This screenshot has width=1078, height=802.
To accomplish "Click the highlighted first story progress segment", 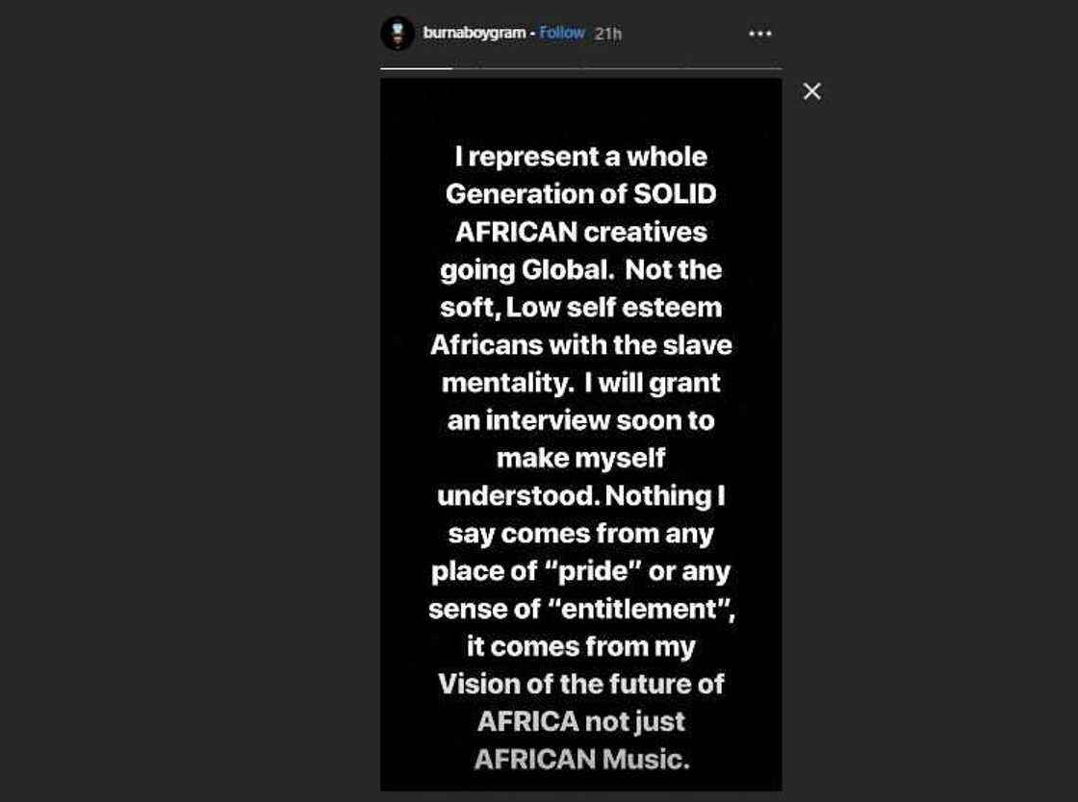I will click(x=416, y=69).
